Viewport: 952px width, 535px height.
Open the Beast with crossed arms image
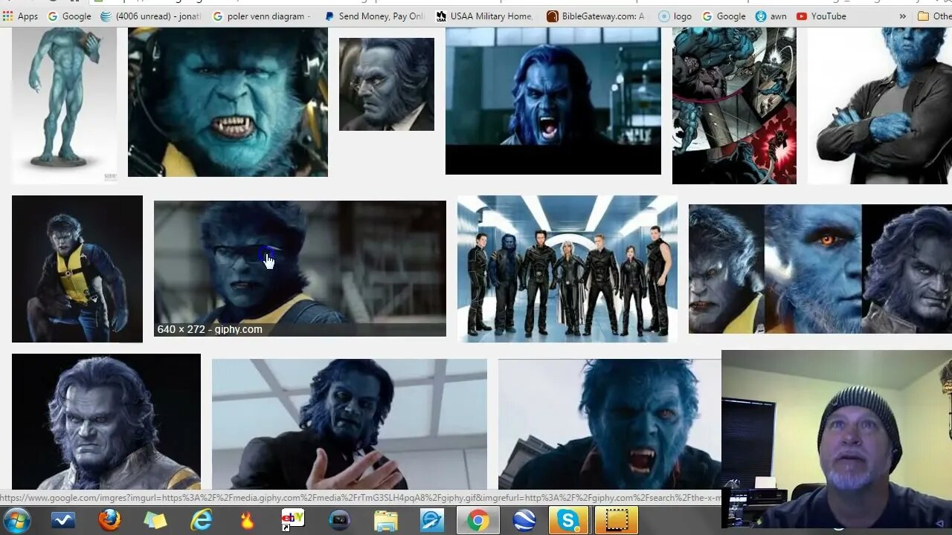point(880,106)
